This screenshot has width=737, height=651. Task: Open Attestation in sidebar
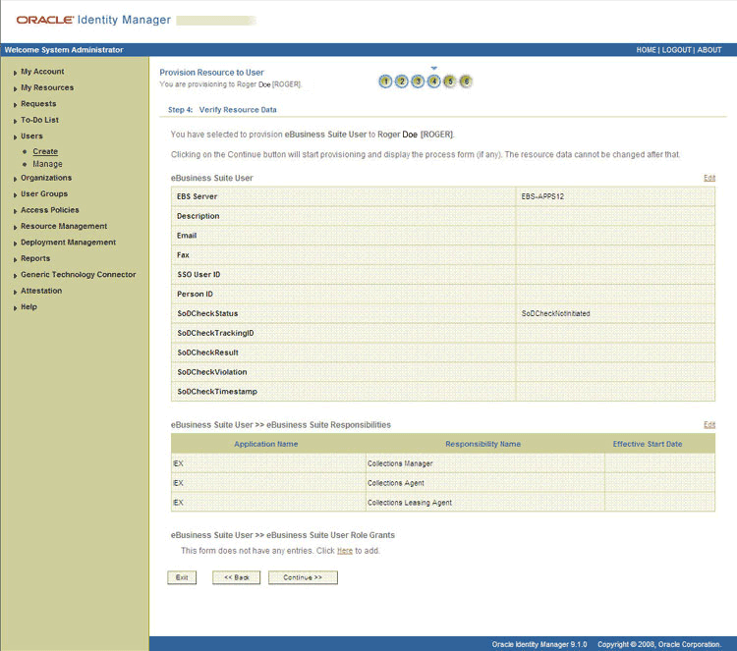point(41,291)
